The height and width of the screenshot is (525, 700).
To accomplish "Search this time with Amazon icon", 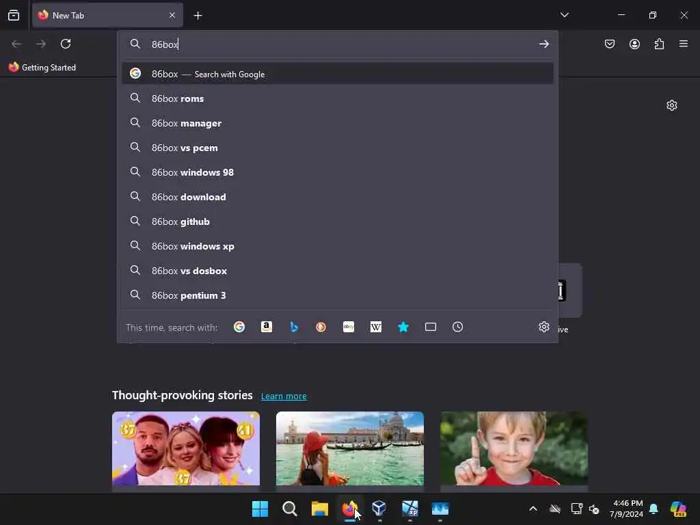I will tap(267, 327).
